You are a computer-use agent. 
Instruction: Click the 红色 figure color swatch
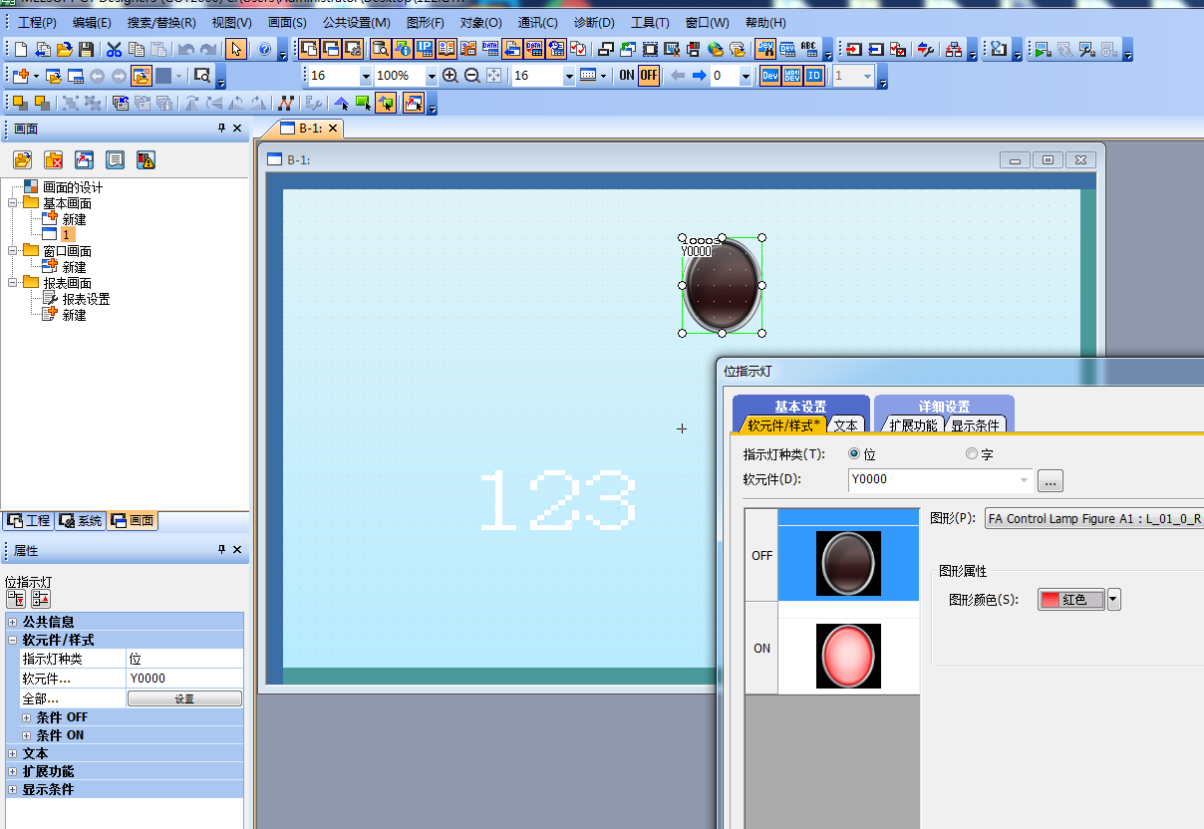pos(1070,600)
